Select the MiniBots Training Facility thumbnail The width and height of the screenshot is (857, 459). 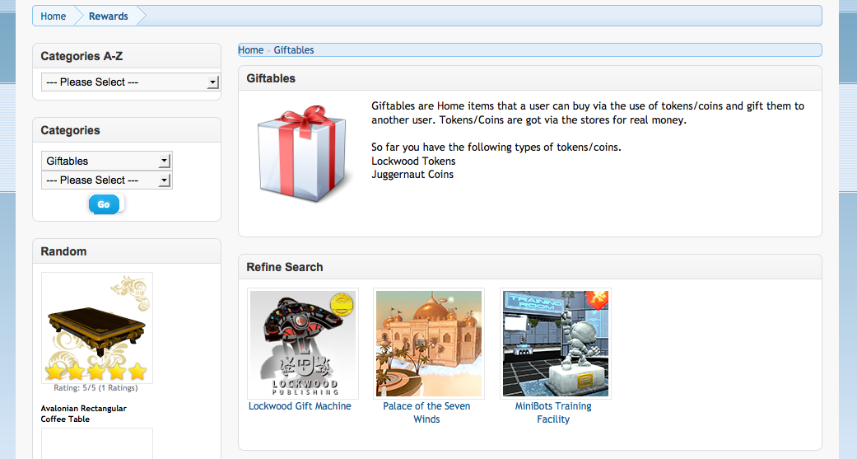click(555, 344)
